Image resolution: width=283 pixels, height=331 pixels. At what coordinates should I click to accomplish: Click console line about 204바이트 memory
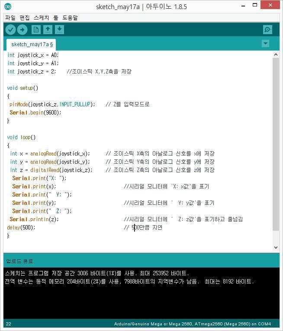click(x=129, y=282)
